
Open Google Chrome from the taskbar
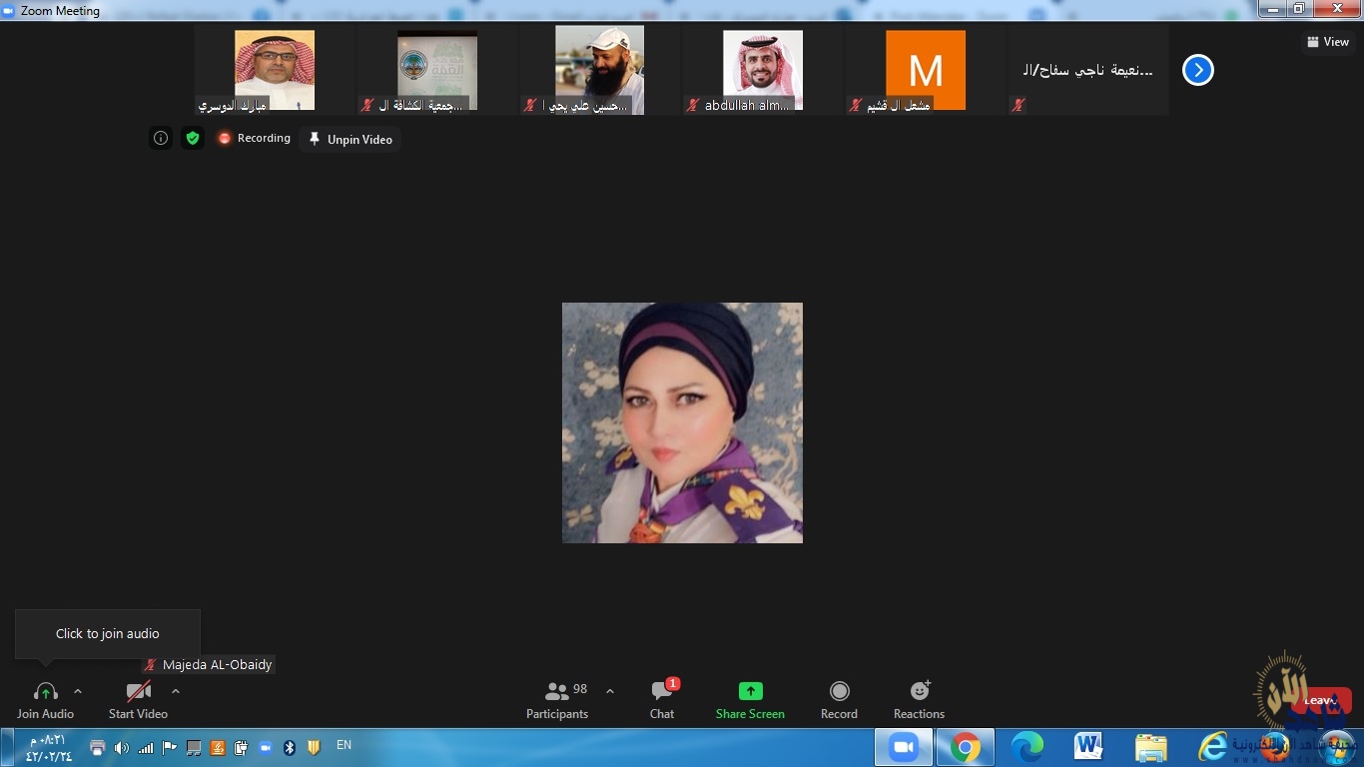(966, 747)
